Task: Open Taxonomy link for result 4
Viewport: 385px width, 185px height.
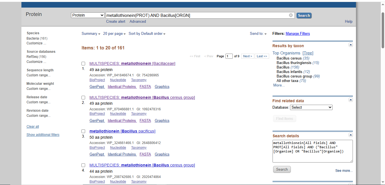Action: click(x=139, y=182)
